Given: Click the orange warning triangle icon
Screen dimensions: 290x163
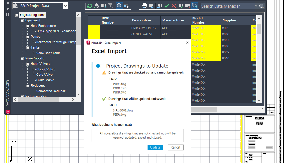Looking at the screenshot, I should [104, 72].
